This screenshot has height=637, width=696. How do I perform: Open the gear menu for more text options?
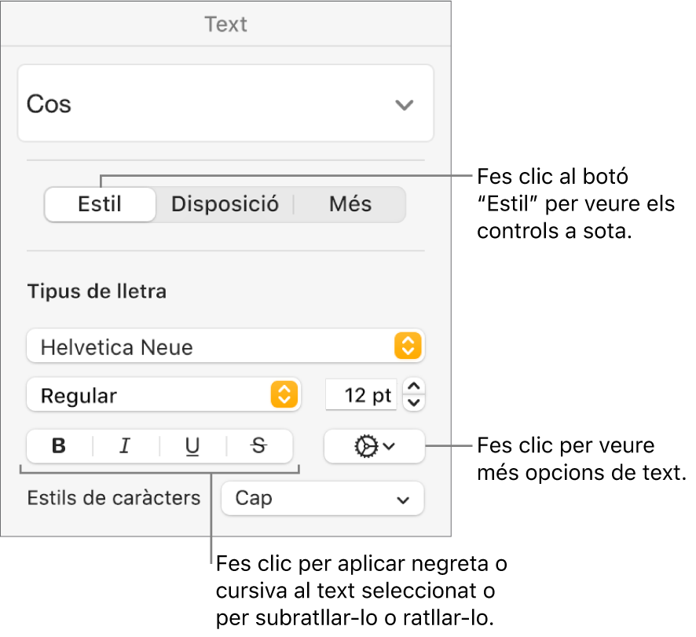click(374, 447)
